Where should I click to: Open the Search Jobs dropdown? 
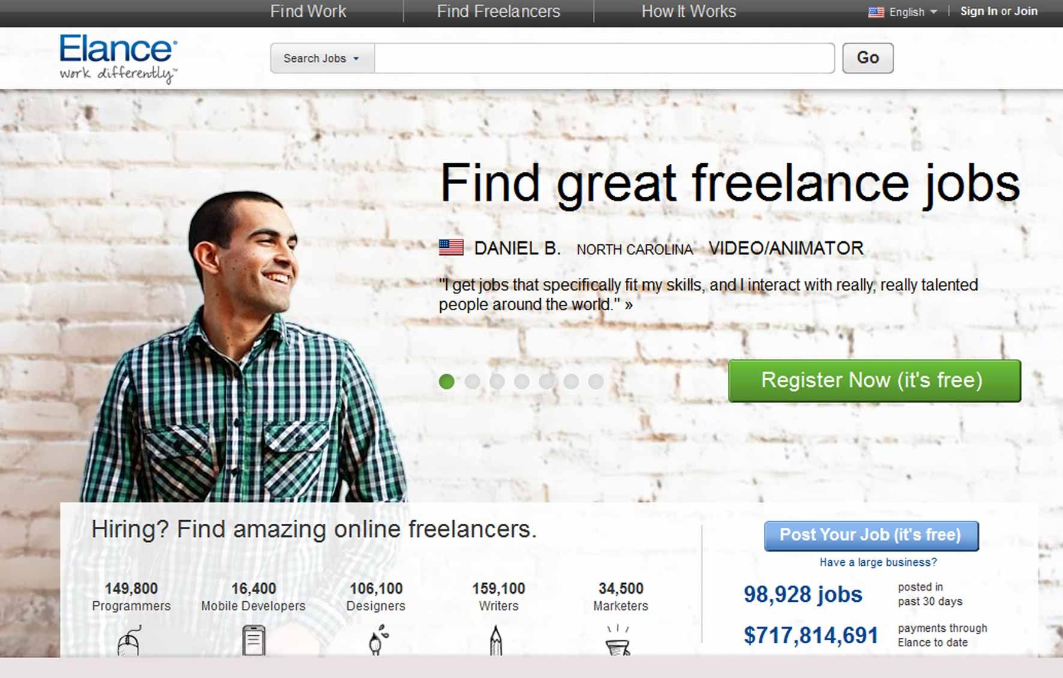pyautogui.click(x=322, y=58)
